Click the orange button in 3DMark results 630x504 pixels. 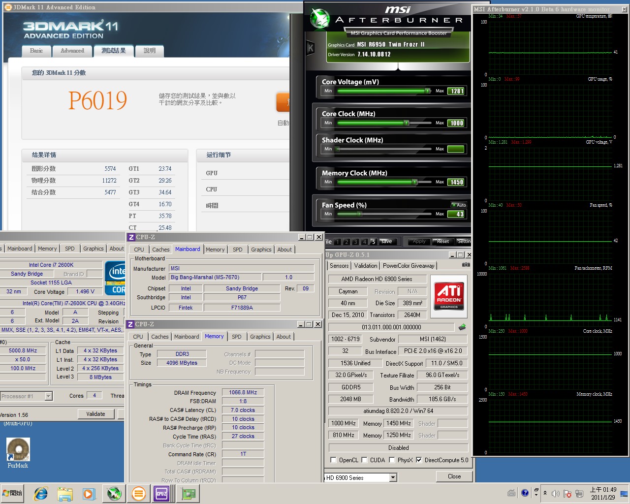click(283, 102)
